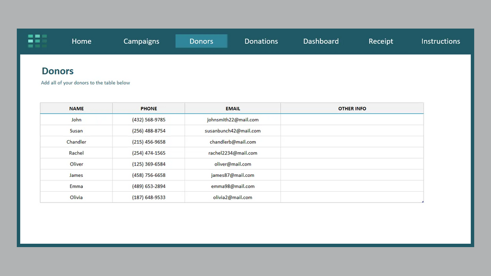Click email olivia2@mail.com
Image resolution: width=491 pixels, height=276 pixels.
point(233,197)
